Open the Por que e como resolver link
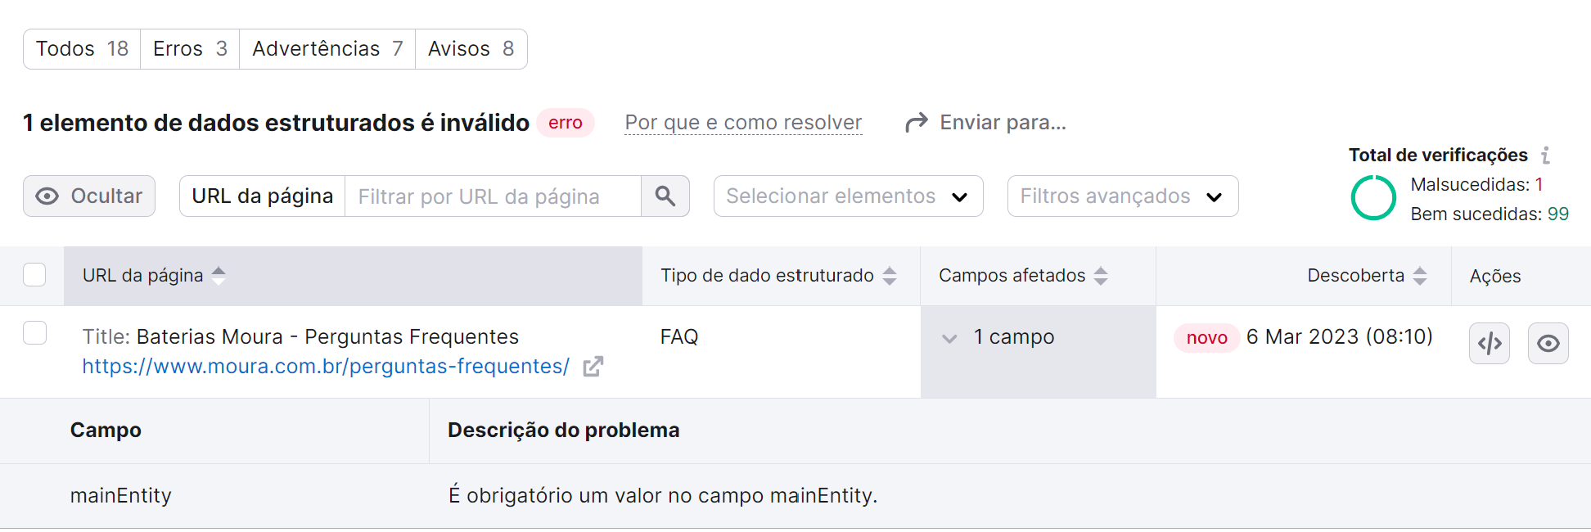 742,121
